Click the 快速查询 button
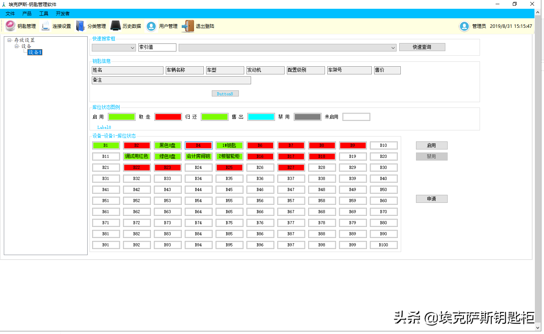Viewport: 544px width, 334px height. (x=422, y=47)
